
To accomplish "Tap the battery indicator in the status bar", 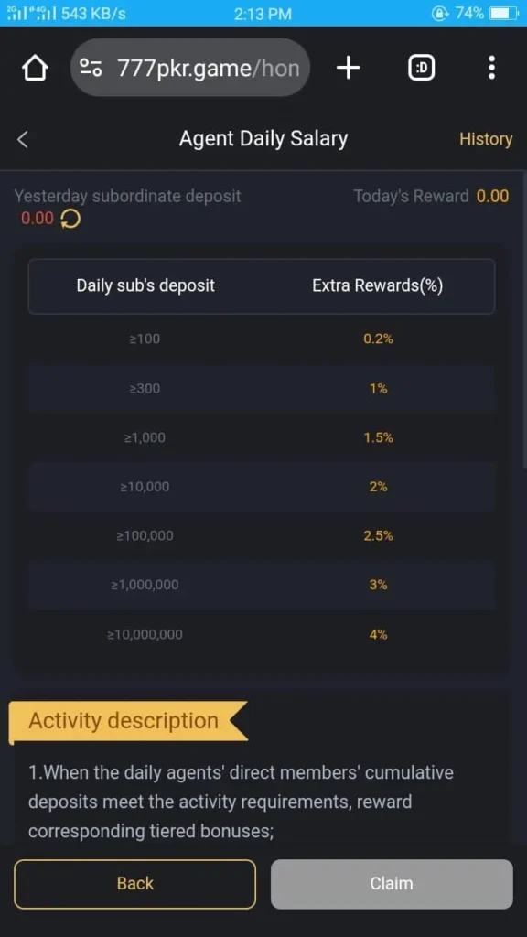I will click(x=499, y=13).
